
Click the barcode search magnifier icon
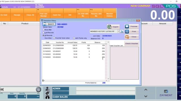[38, 89]
